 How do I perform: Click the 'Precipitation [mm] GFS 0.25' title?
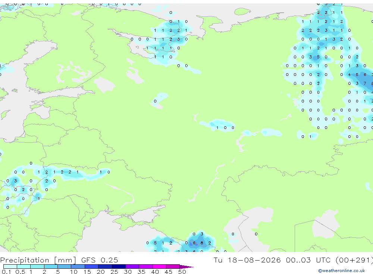[x=59, y=260]
